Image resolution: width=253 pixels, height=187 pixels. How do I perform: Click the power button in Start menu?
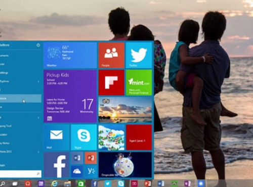38,45
